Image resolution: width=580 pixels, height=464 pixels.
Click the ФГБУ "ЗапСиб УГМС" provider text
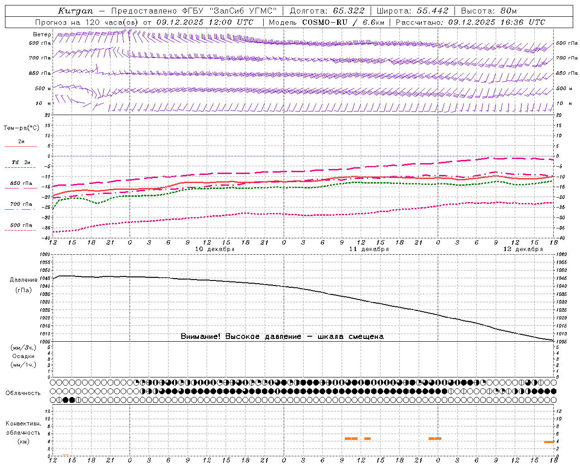click(230, 11)
